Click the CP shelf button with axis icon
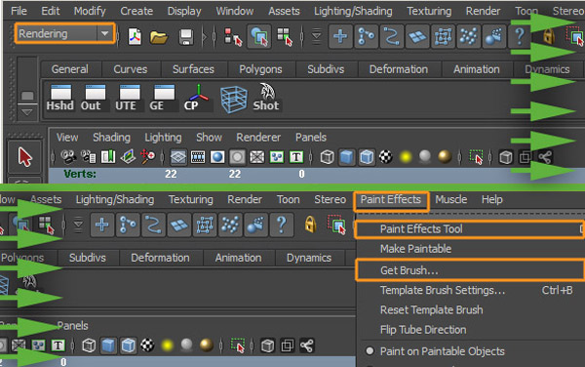 (198, 98)
